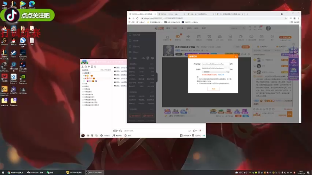Switch to the second browser tab
This screenshot has height=175, width=312.
[172, 14]
